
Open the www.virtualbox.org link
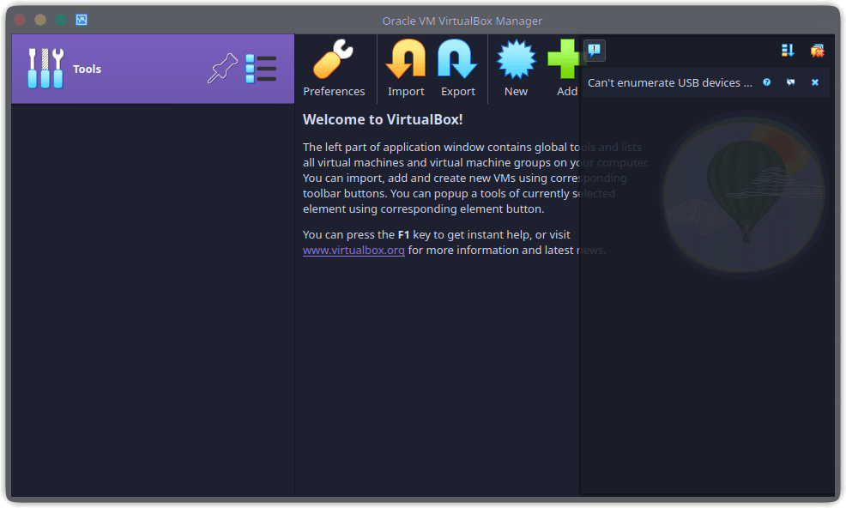pos(354,250)
